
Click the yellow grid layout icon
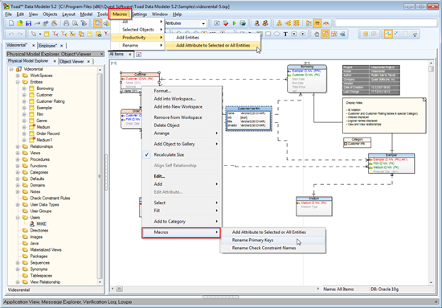(x=297, y=23)
